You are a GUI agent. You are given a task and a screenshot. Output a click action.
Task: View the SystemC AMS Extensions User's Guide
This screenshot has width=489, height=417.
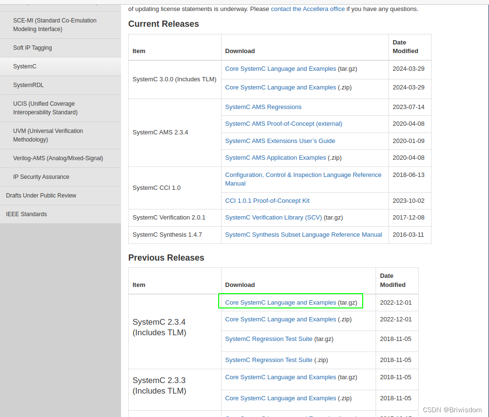pos(280,141)
